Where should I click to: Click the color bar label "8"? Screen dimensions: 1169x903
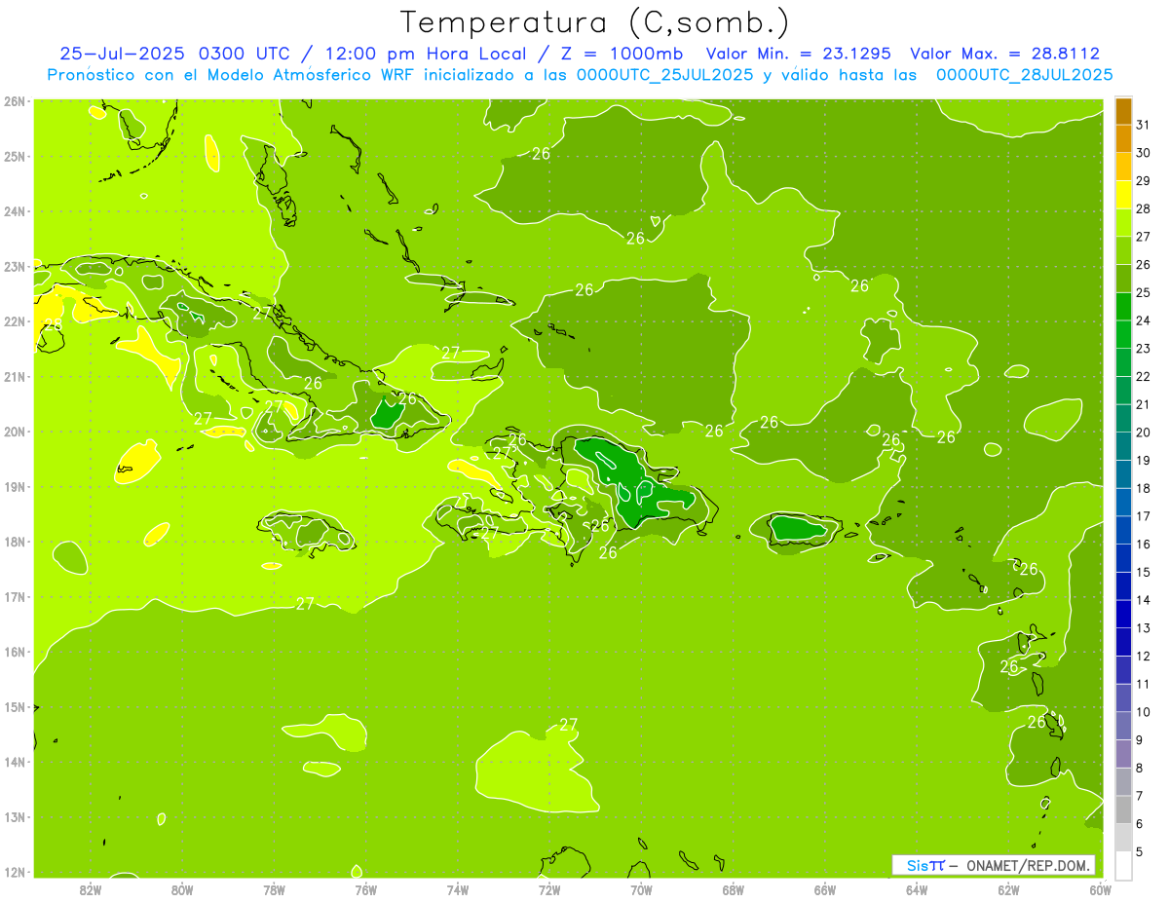(1140, 768)
